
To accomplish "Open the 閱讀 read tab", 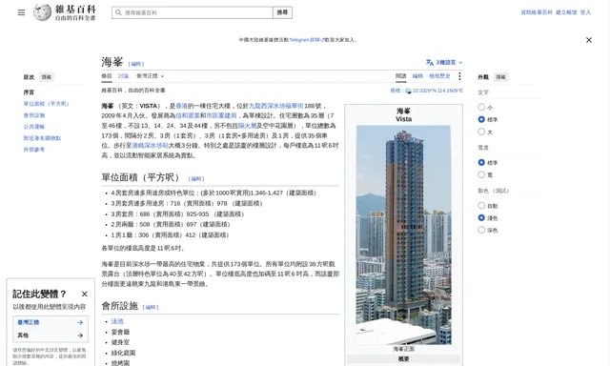I will tap(400, 76).
